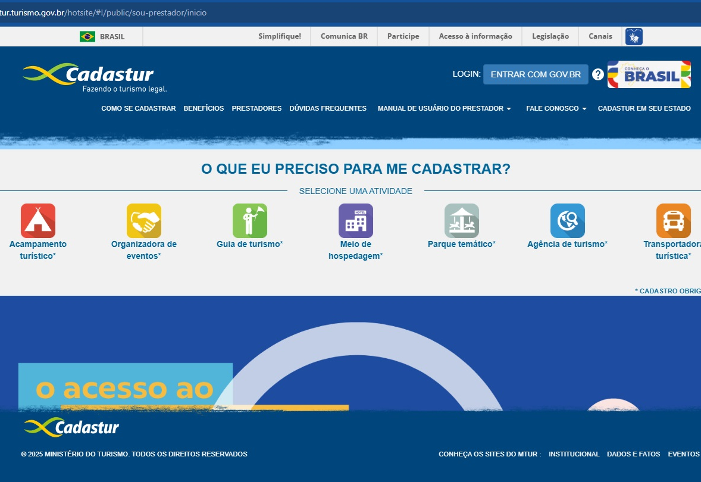The image size is (701, 482).
Task: Select the Organizadora de eventos handshake icon
Action: click(x=144, y=221)
